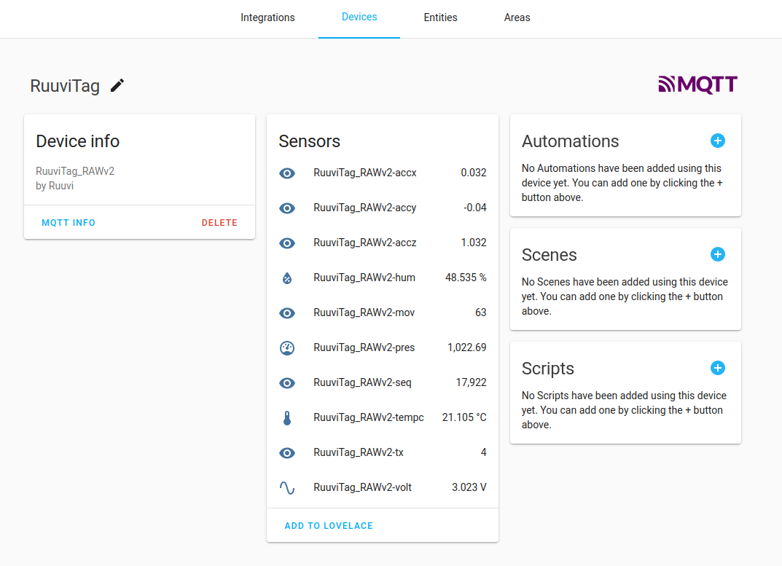Click the 1.032 accz value

tap(473, 243)
